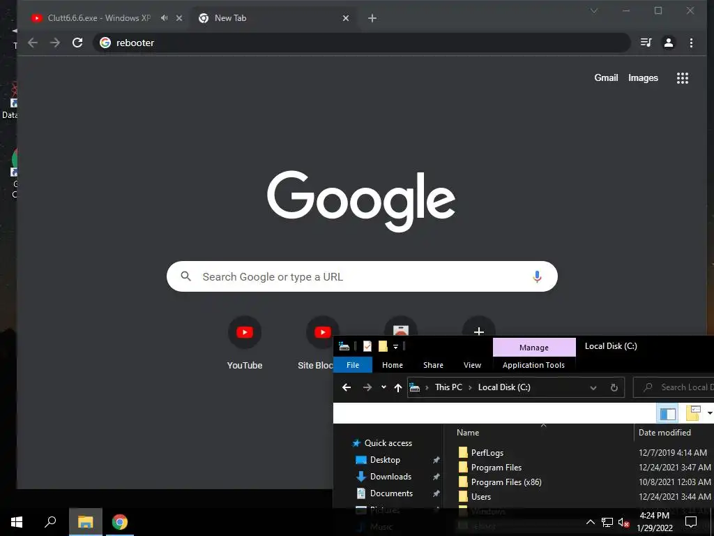The image size is (714, 536).
Task: Open the Google apps grid
Action: [x=682, y=78]
